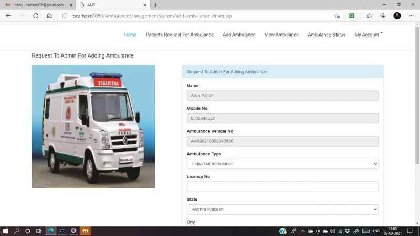Click the ambulance van image
Viewport: 420px width, 236px height.
(93, 127)
